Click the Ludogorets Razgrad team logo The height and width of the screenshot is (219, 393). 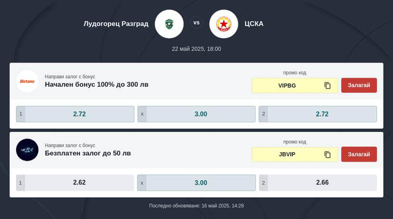tap(169, 24)
